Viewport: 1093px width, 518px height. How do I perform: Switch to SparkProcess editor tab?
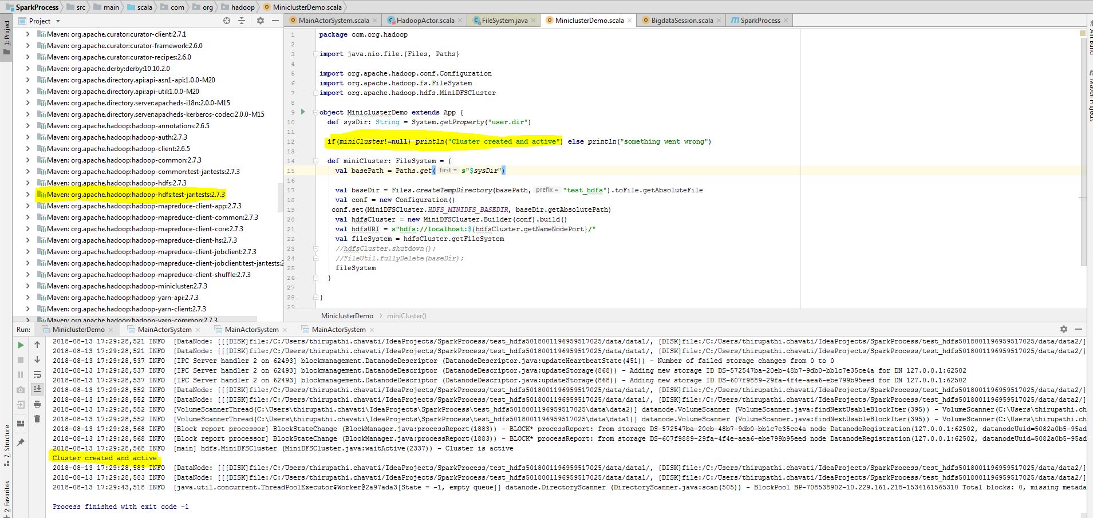pyautogui.click(x=760, y=21)
